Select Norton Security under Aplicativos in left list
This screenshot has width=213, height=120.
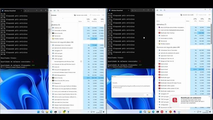58,33
